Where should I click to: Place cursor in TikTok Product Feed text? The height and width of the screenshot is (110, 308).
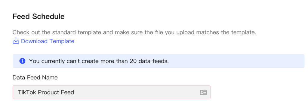(x=46, y=92)
